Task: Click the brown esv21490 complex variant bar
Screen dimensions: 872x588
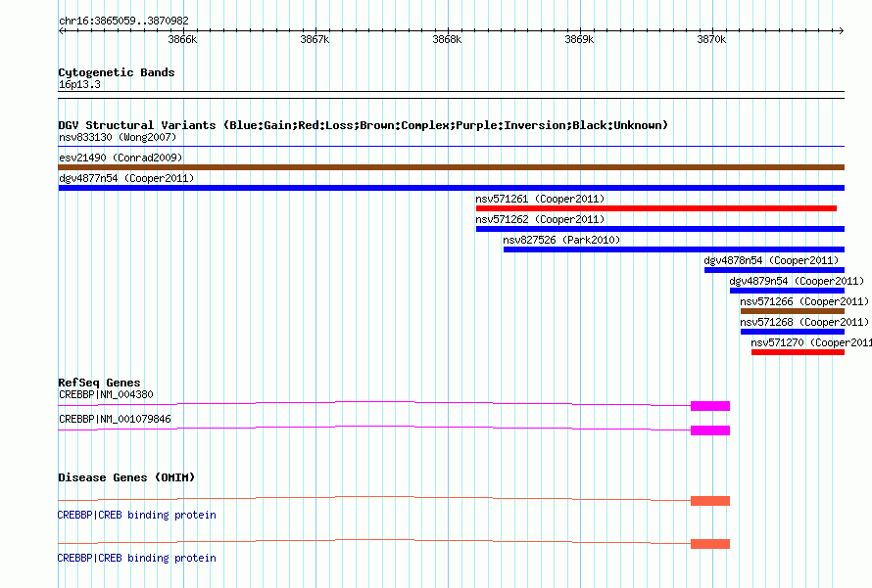Action: (x=452, y=167)
